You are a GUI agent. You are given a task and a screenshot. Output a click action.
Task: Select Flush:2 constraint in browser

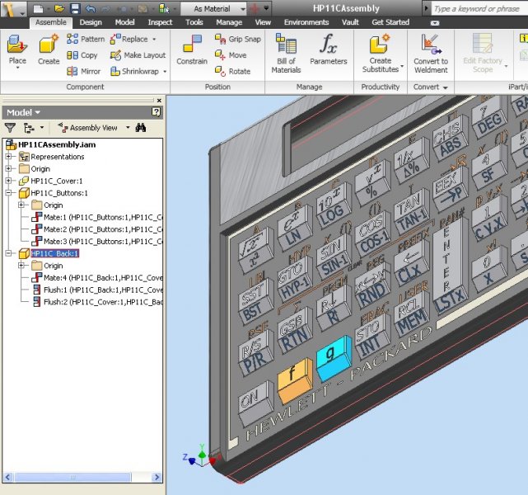click(x=103, y=302)
